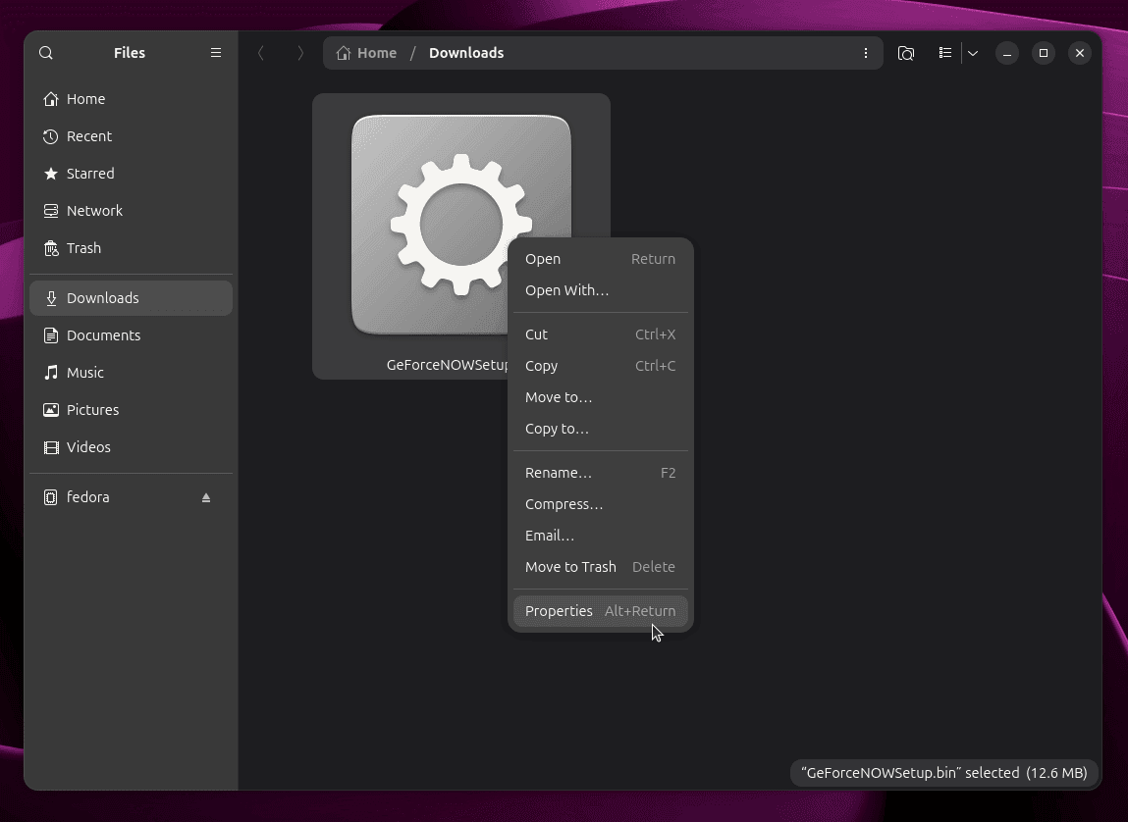Open Trash in the sidebar
The width and height of the screenshot is (1128, 822).
[131, 248]
